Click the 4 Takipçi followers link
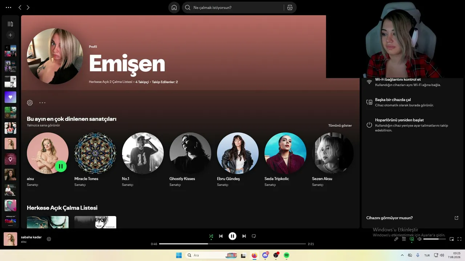 click(x=142, y=82)
